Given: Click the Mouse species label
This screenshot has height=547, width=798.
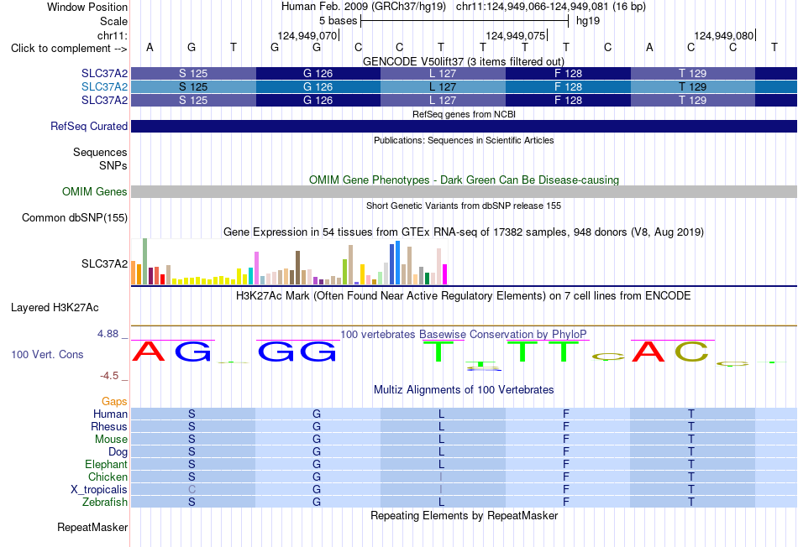Looking at the screenshot, I should pyautogui.click(x=111, y=440).
